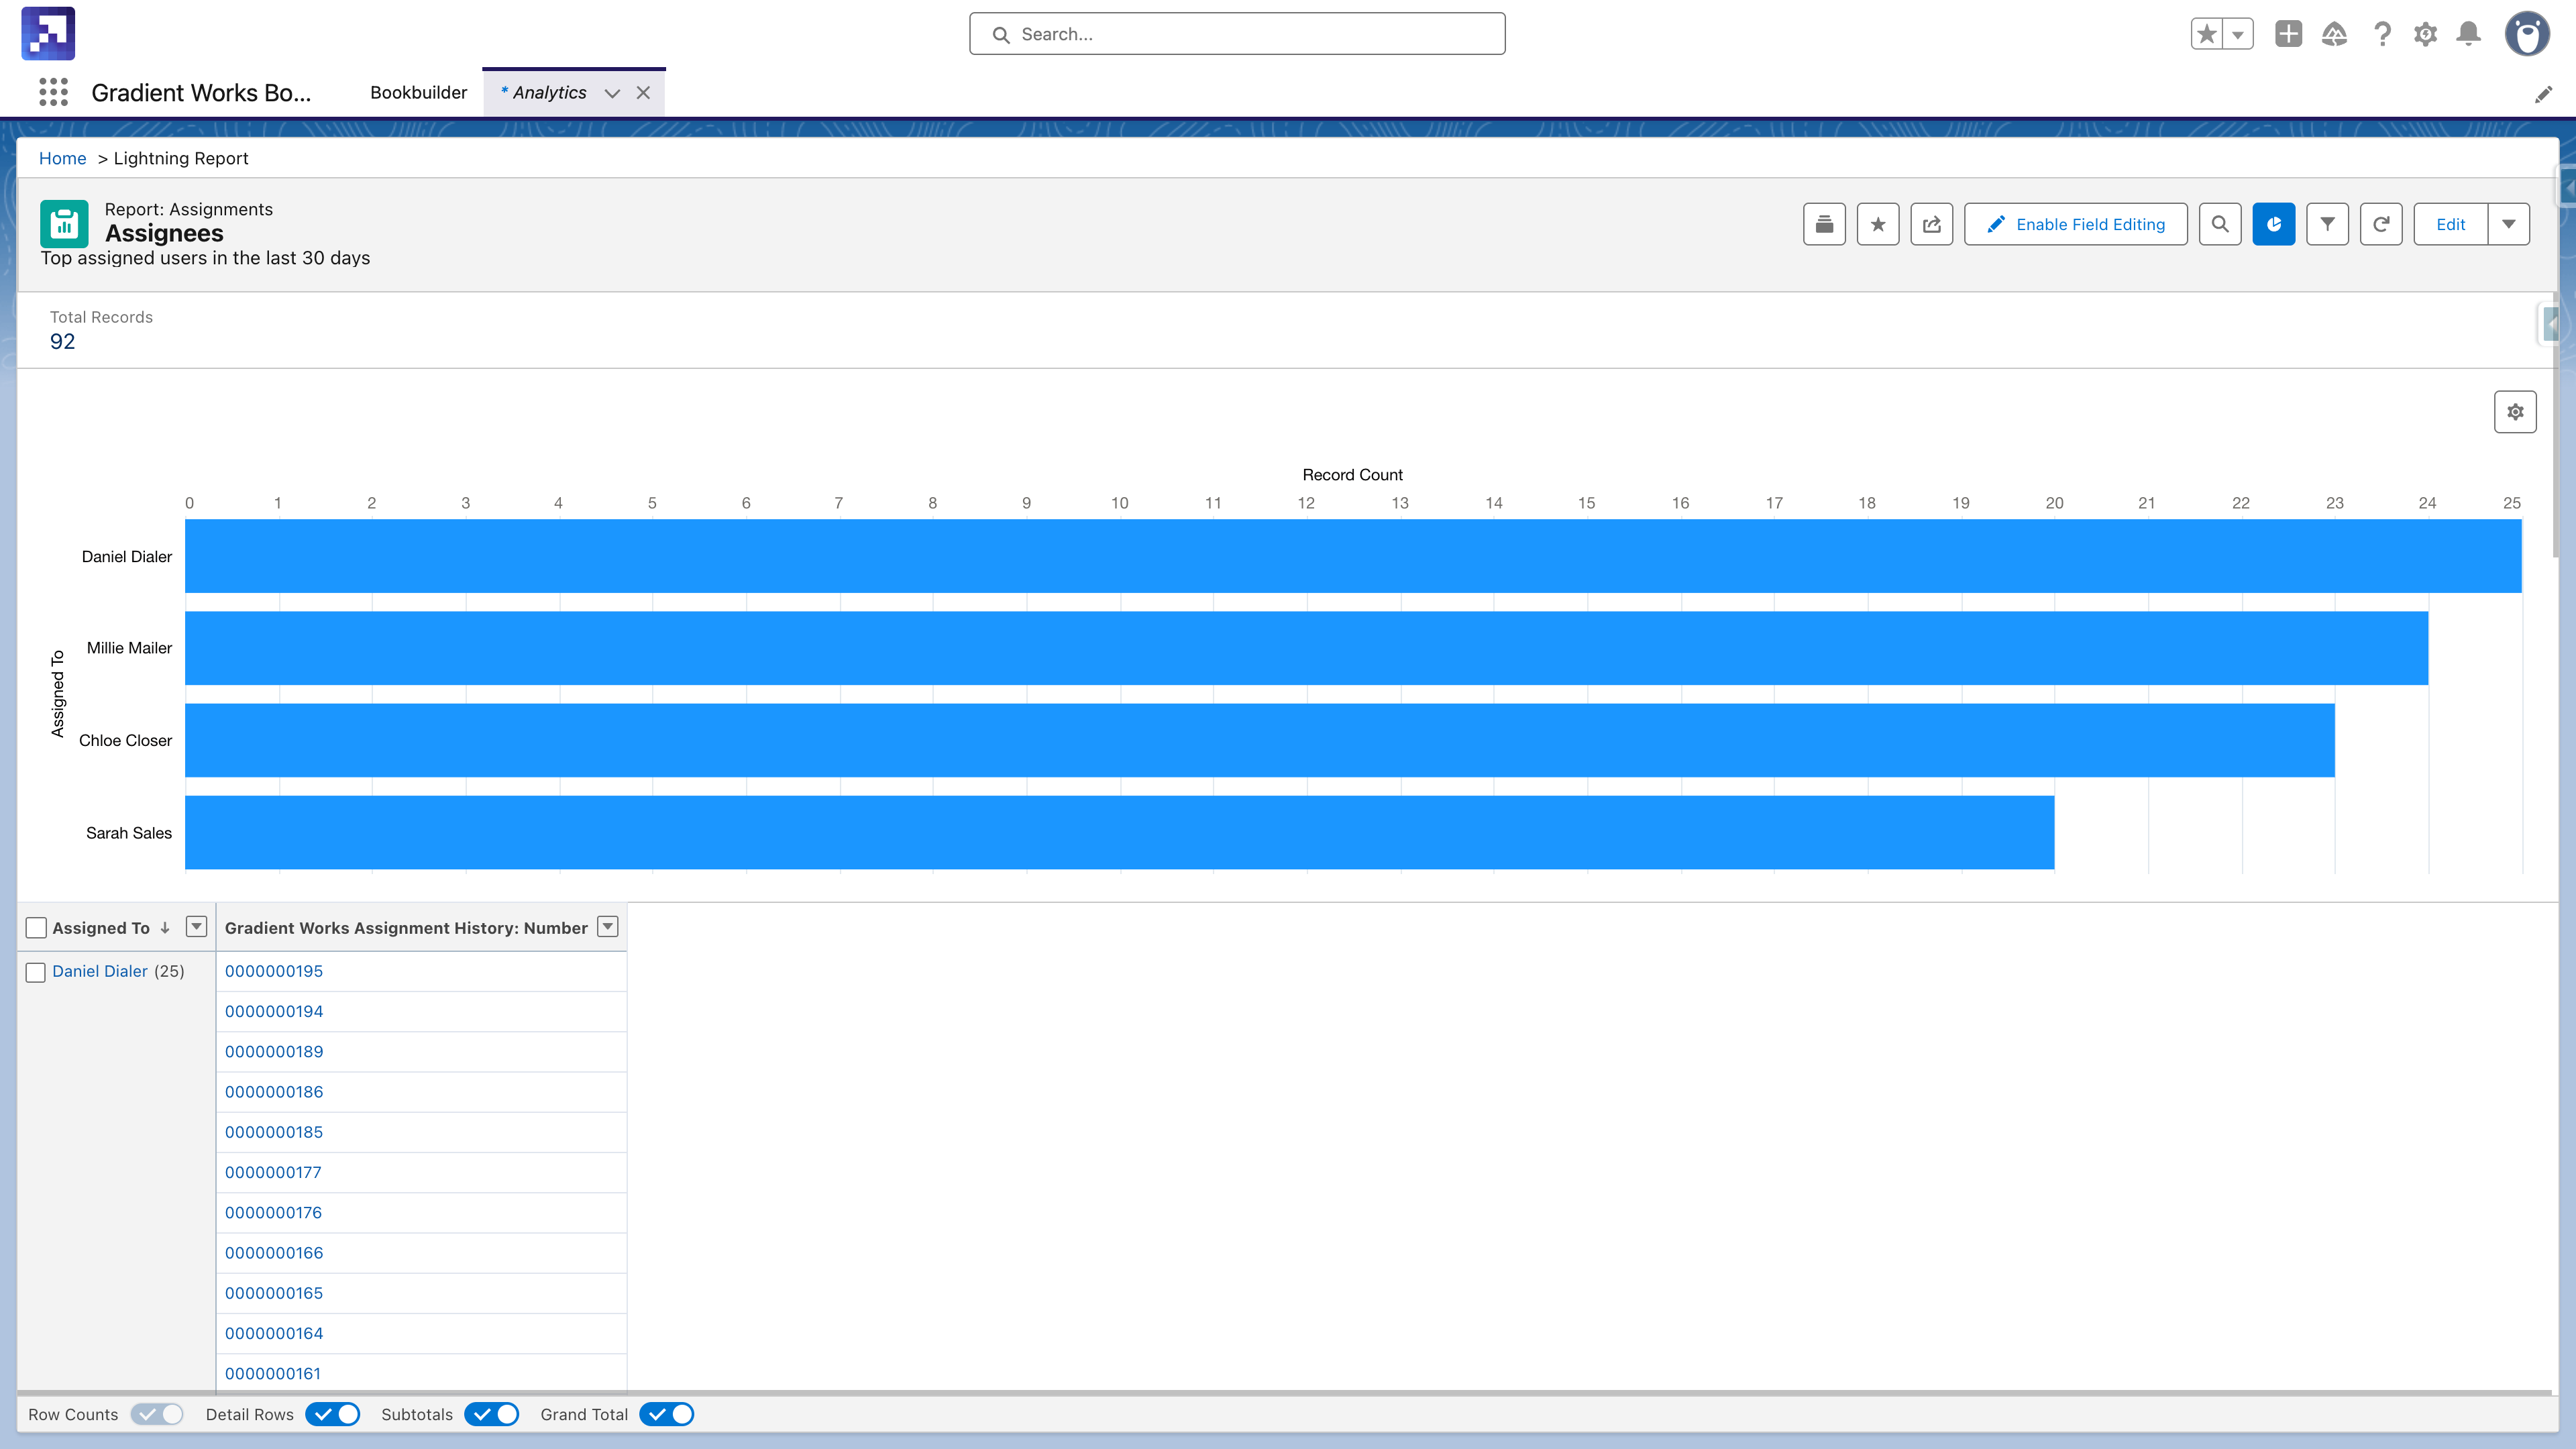
Task: Open the Edit button's dropdown arrow
Action: tap(2510, 224)
